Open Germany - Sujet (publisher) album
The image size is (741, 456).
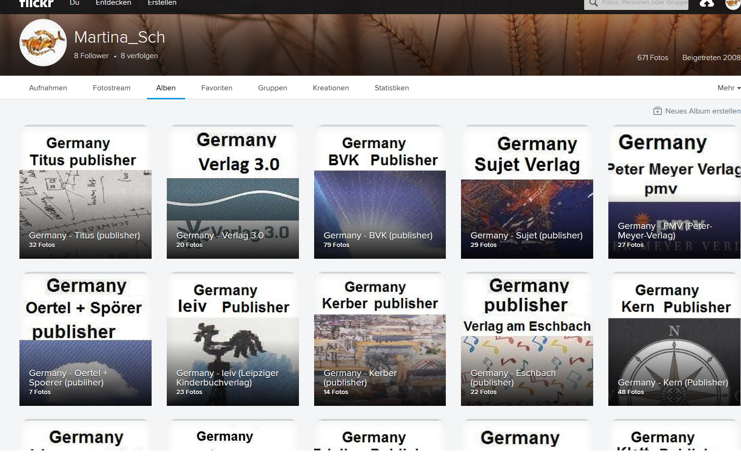(x=527, y=192)
